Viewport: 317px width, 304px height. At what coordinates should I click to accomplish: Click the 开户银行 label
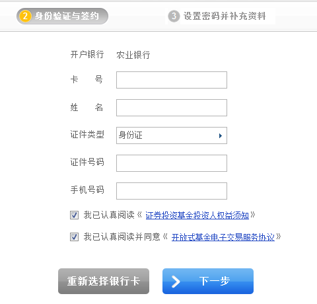pyautogui.click(x=87, y=54)
